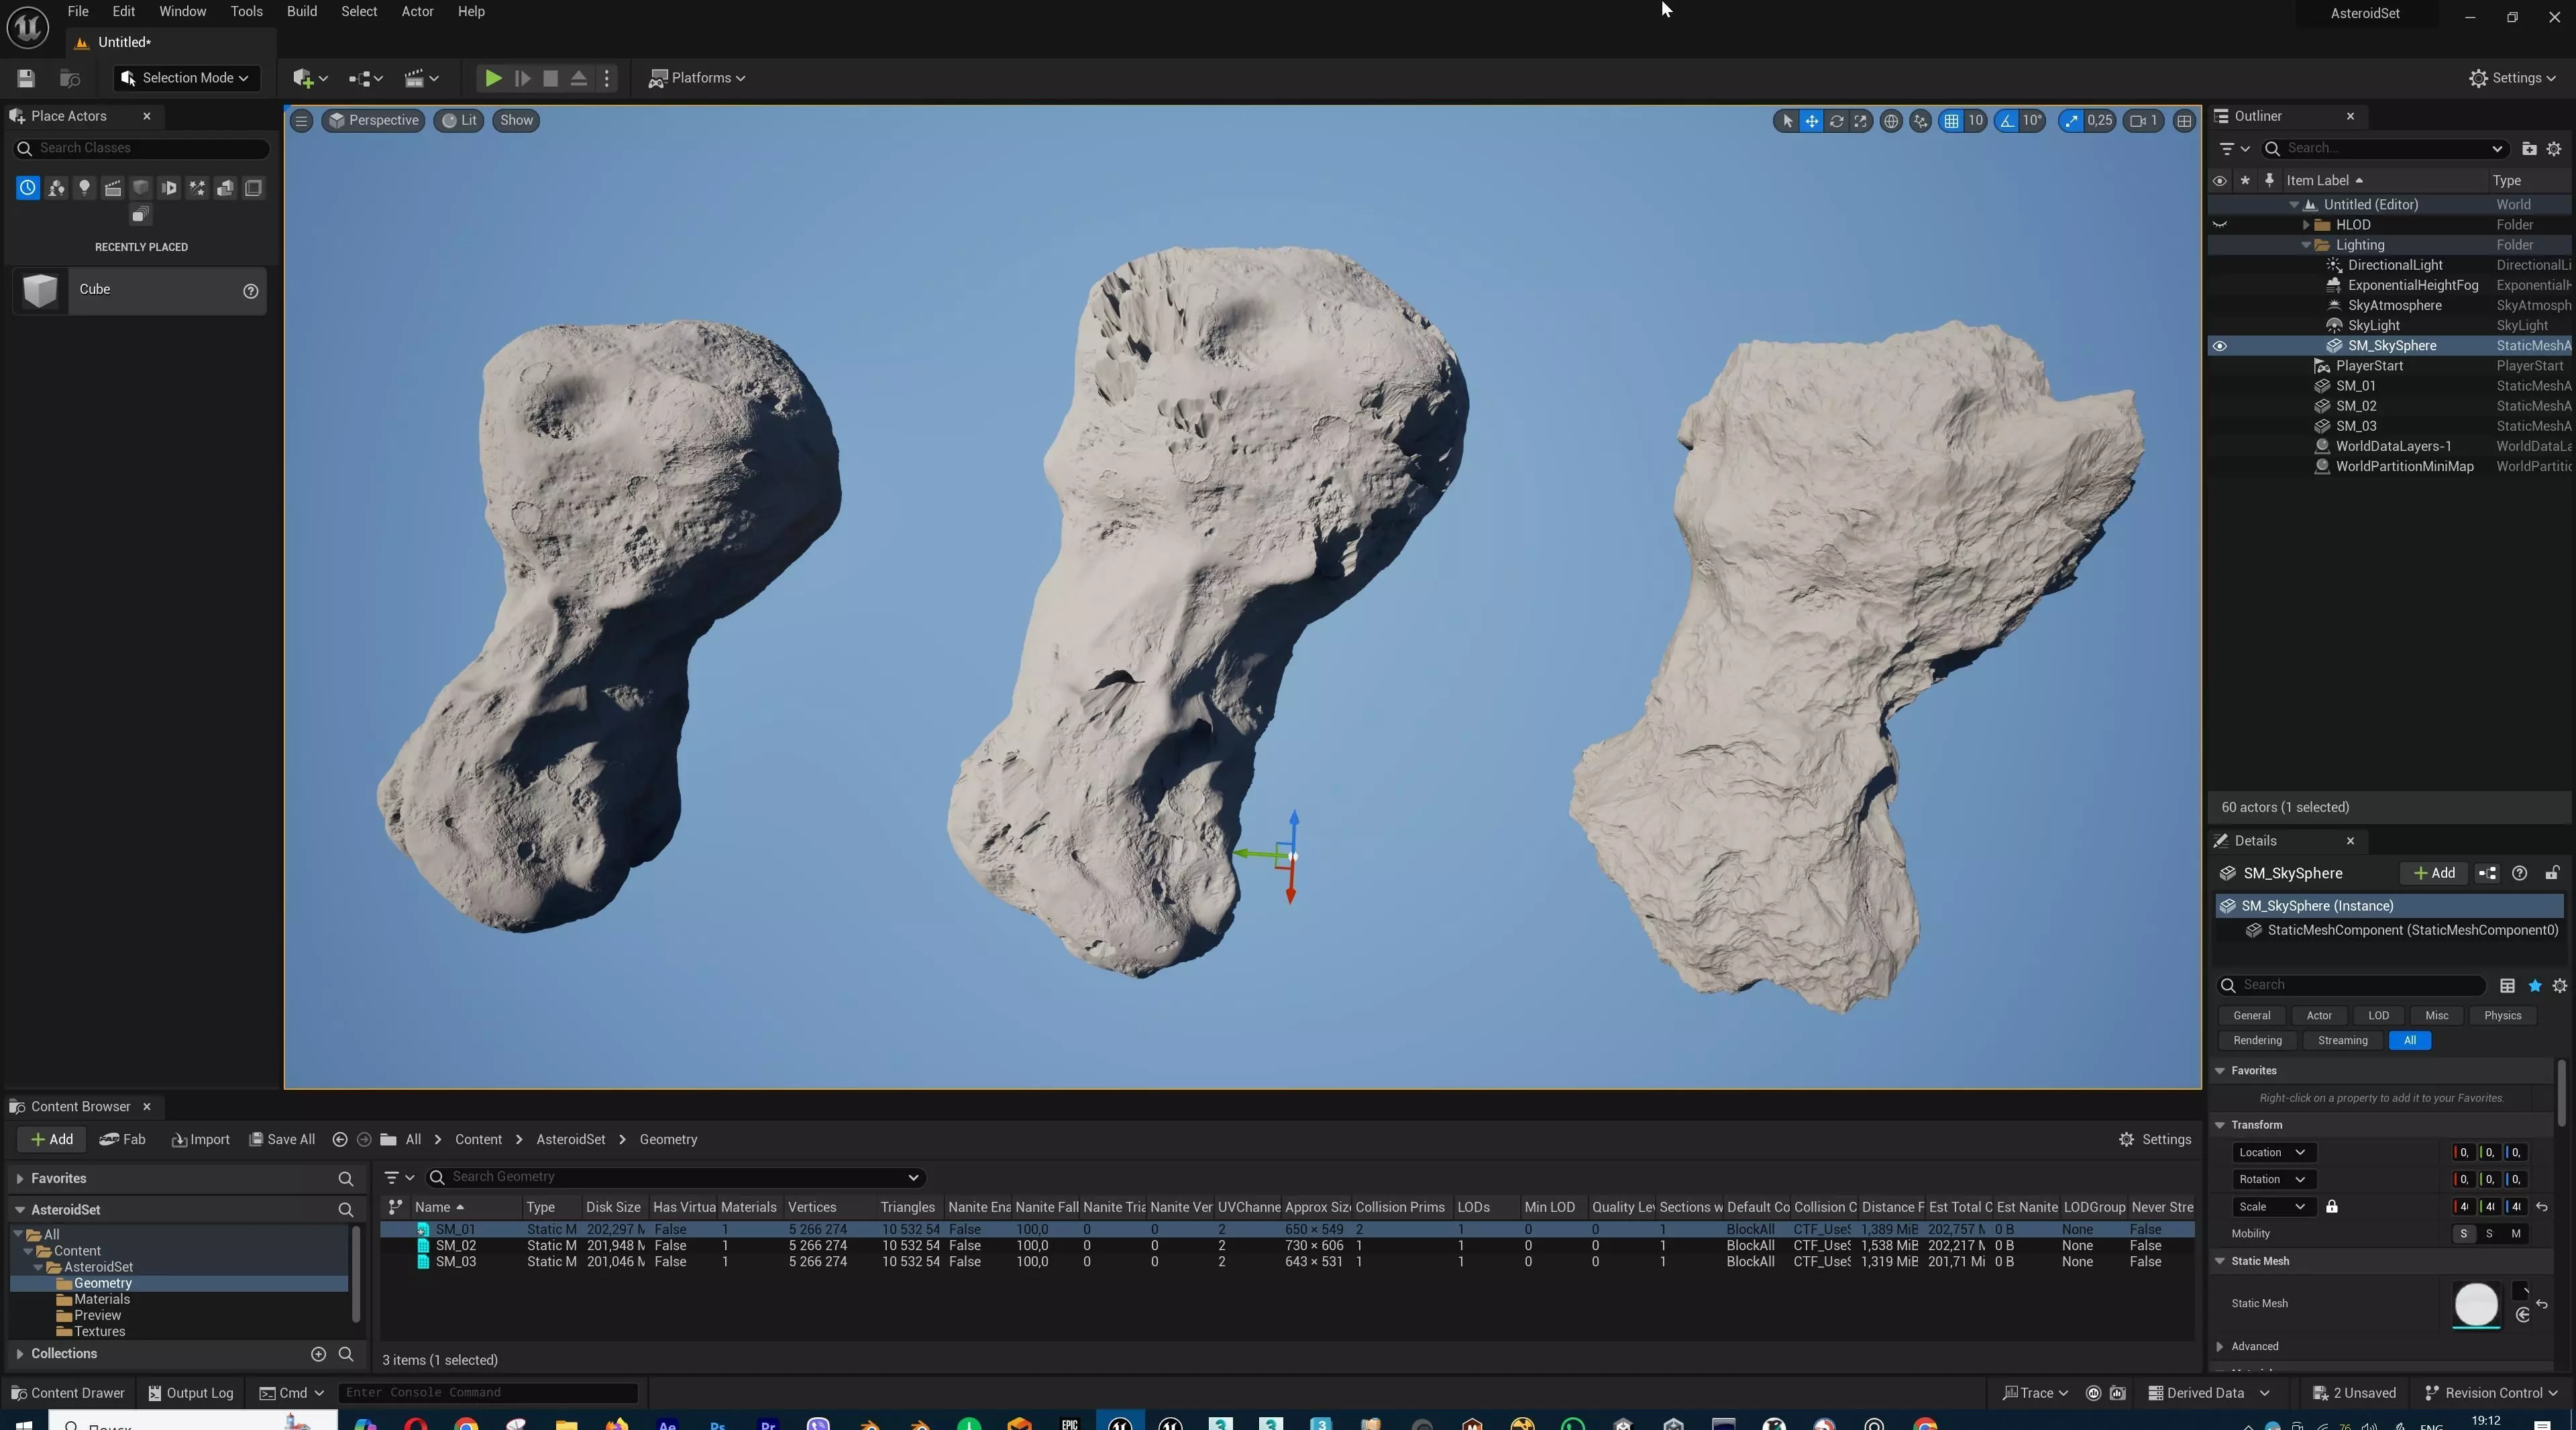Select the Rotate gizmo tool

[x=1836, y=121]
